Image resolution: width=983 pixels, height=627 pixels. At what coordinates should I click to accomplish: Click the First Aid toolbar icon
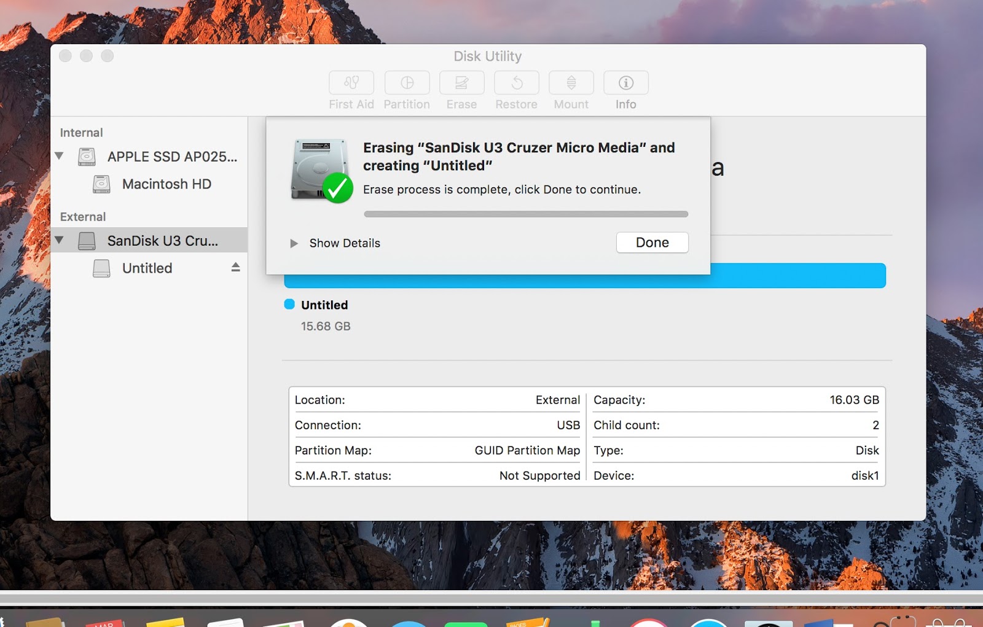click(x=351, y=83)
